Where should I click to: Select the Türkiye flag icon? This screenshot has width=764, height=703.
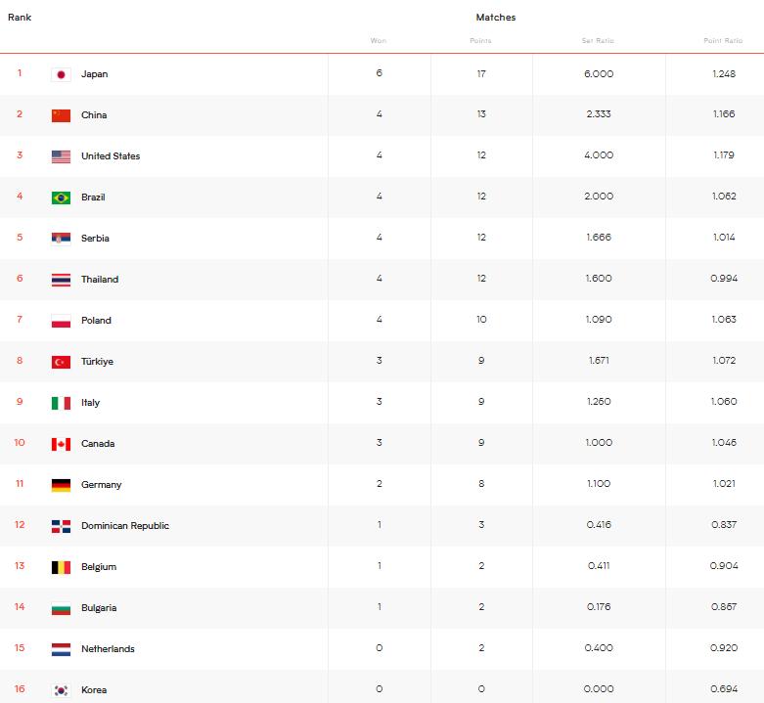pos(61,362)
